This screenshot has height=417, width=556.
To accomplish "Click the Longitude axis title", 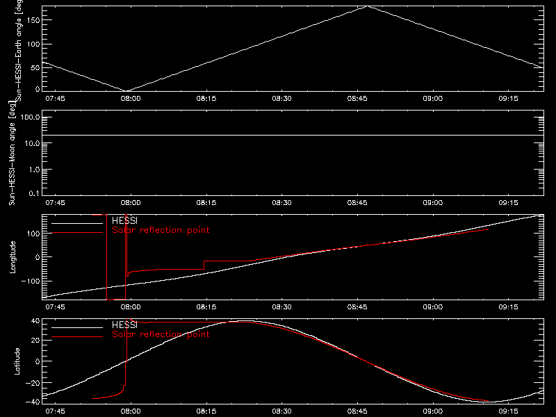I will [13, 257].
